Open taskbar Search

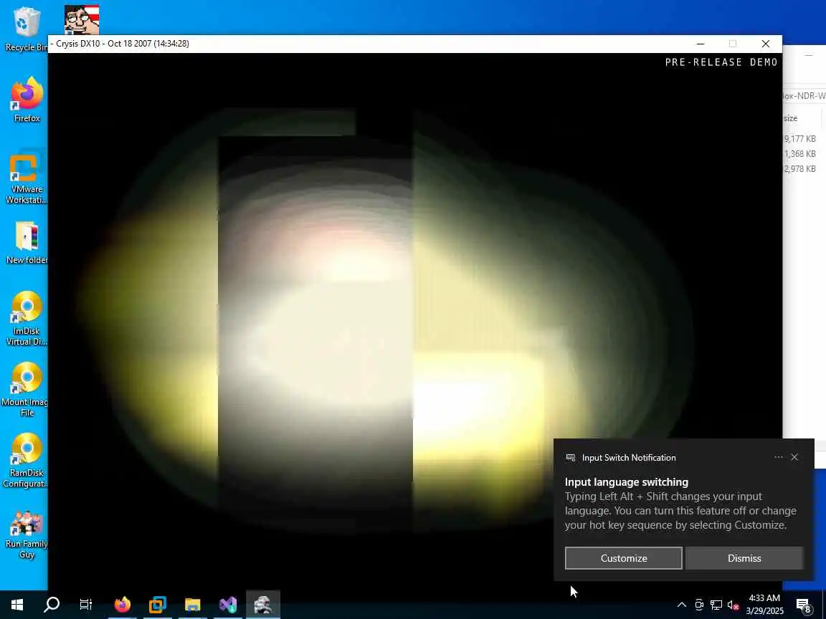[x=52, y=604]
